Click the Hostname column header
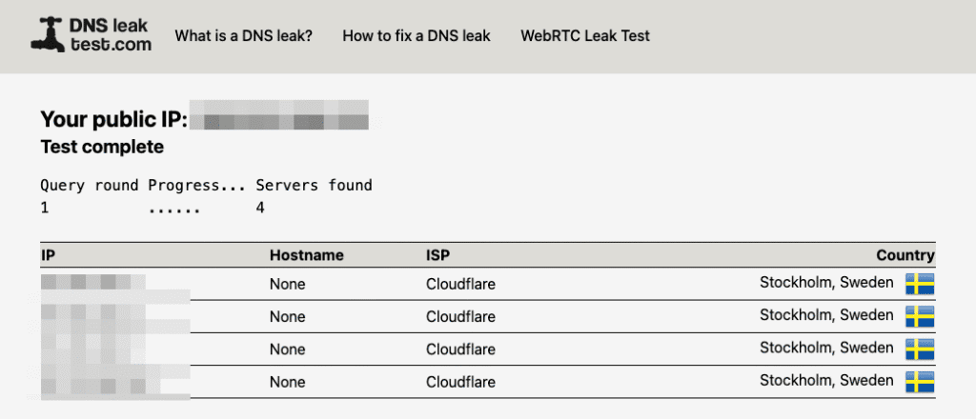 click(306, 255)
